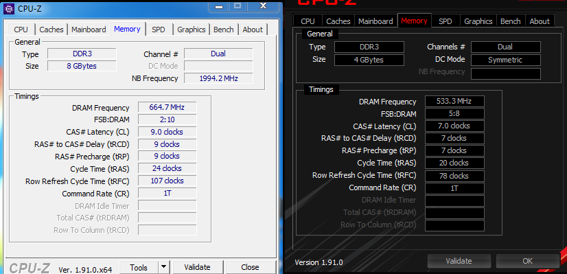The image size is (567, 274).
Task: Select Memory tab in dark window
Action: tap(415, 21)
